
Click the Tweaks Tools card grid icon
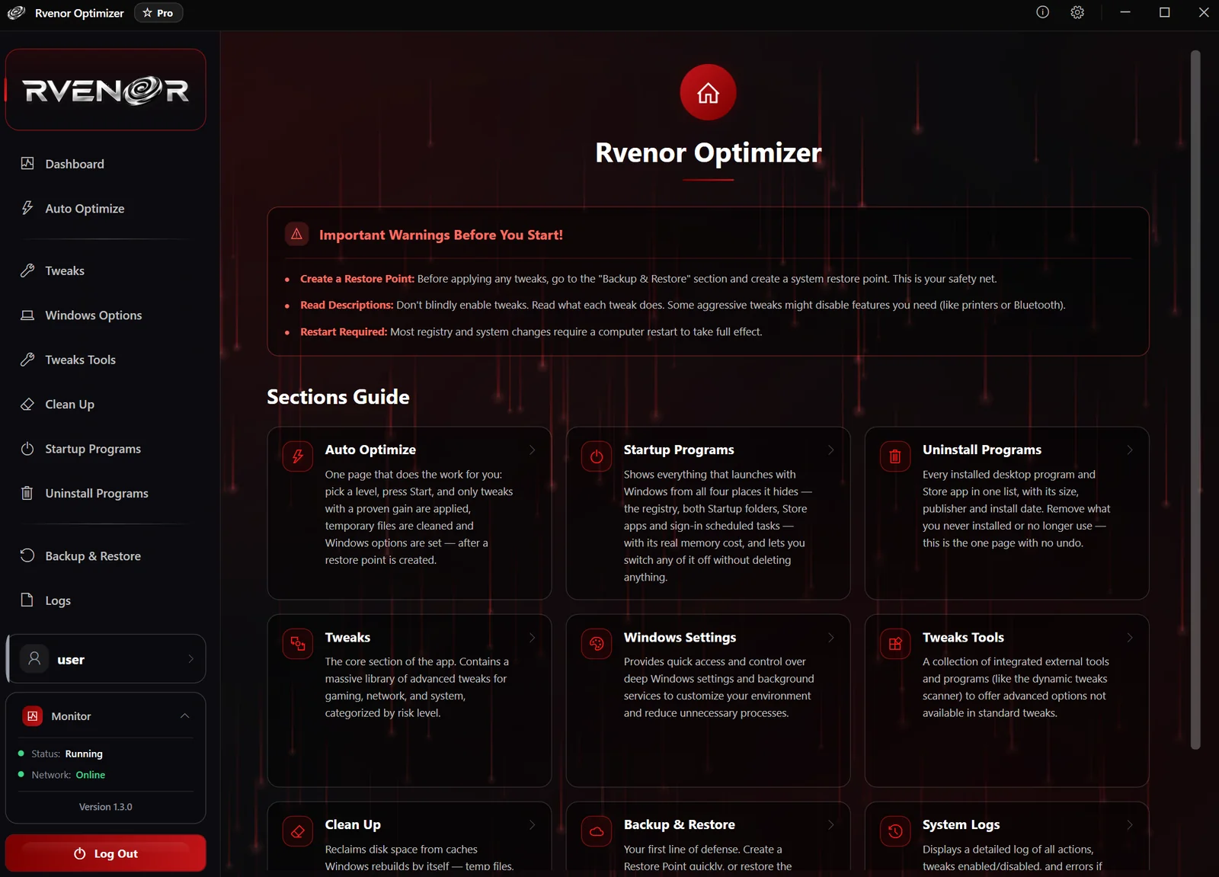[x=895, y=644]
